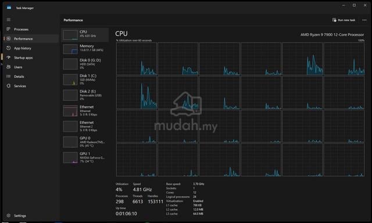Click the Run new task button
Image resolution: width=372 pixels, height=223 pixels.
(344, 20)
